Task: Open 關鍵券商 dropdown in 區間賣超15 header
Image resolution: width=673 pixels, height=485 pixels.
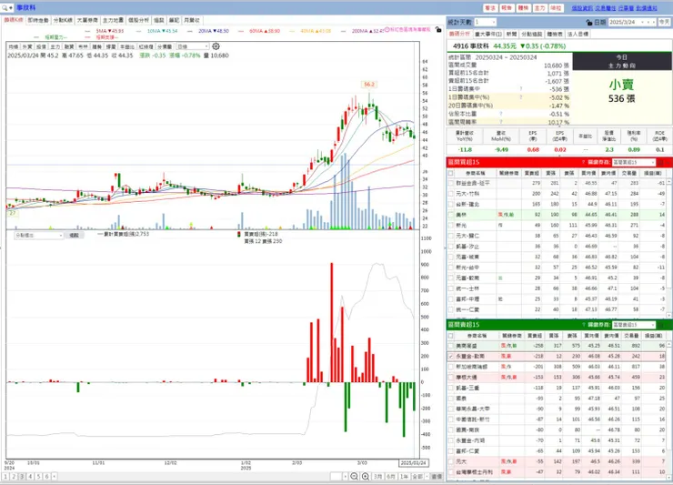Action: [x=634, y=325]
